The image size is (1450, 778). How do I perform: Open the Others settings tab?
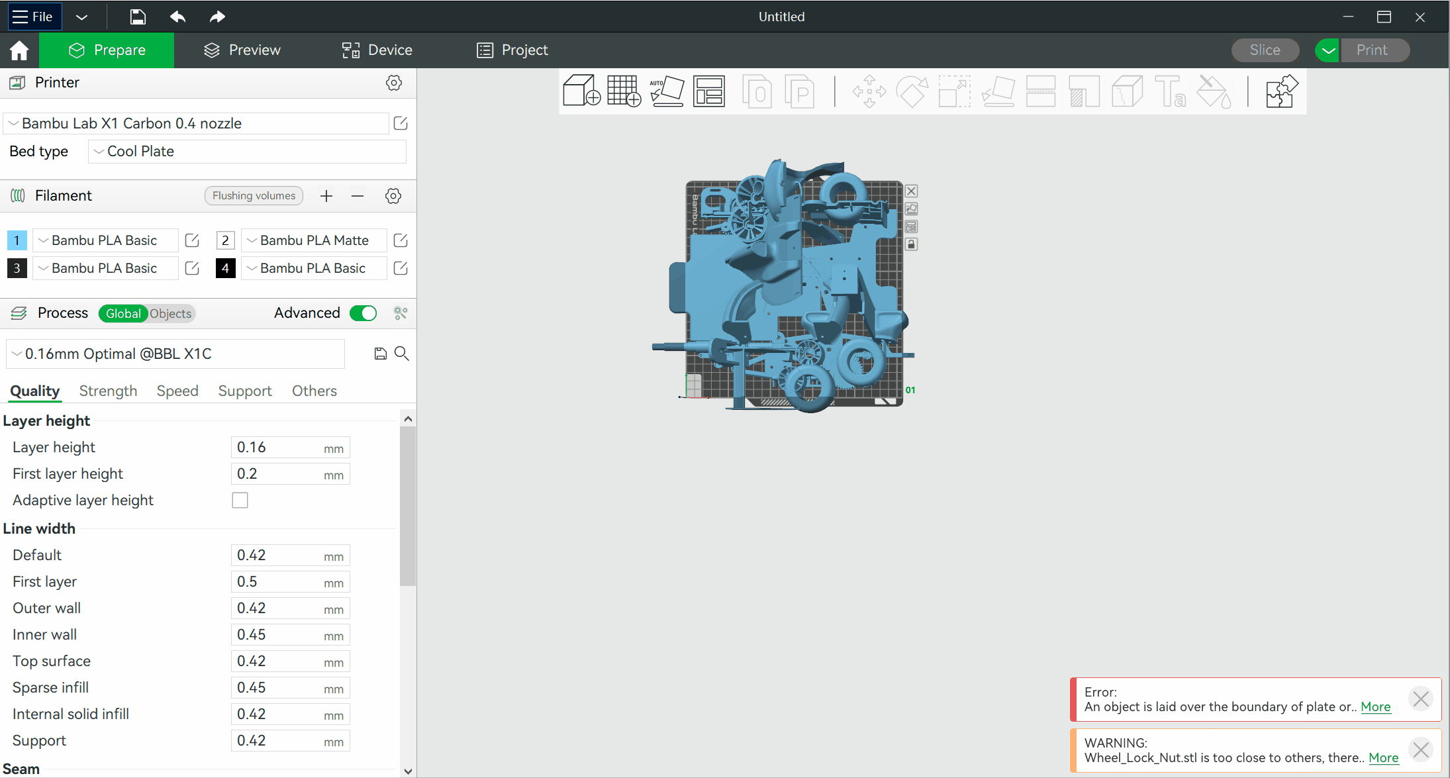pyautogui.click(x=314, y=391)
